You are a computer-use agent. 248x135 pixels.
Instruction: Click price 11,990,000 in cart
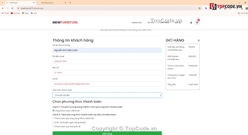pos(193,66)
